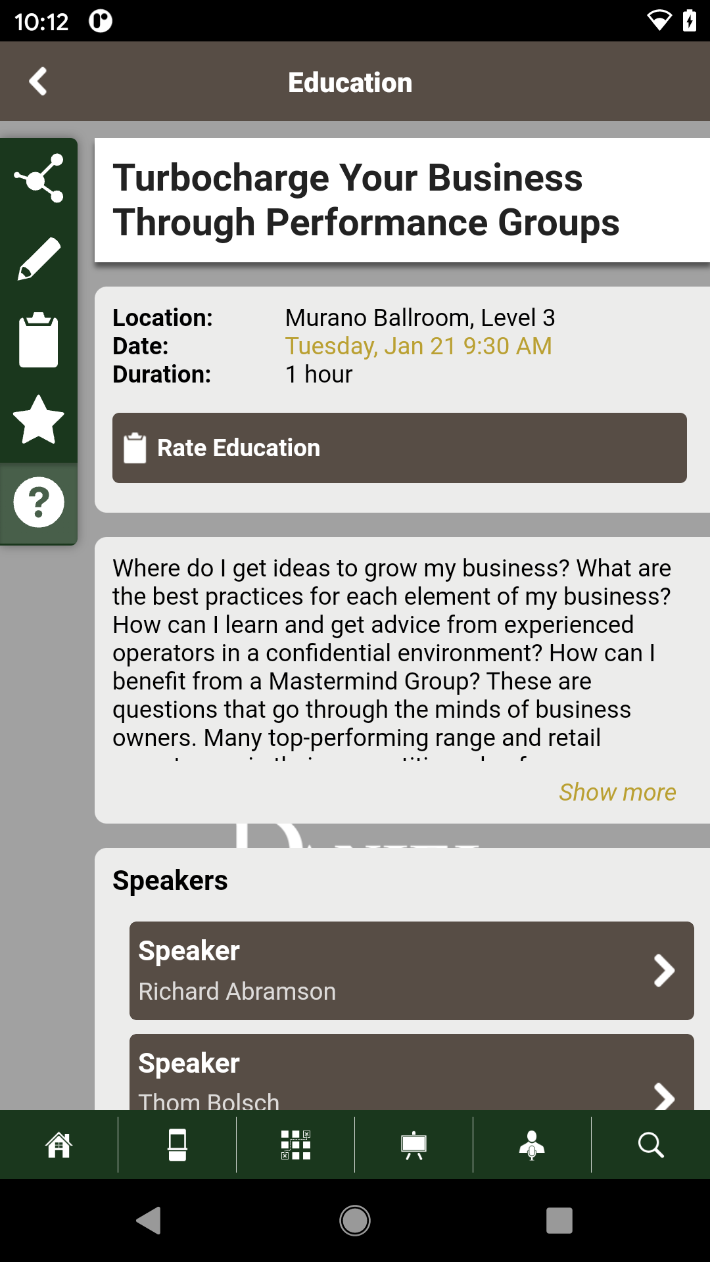The width and height of the screenshot is (710, 1262).
Task: Tap the Android recent apps square
Action: 559,1221
